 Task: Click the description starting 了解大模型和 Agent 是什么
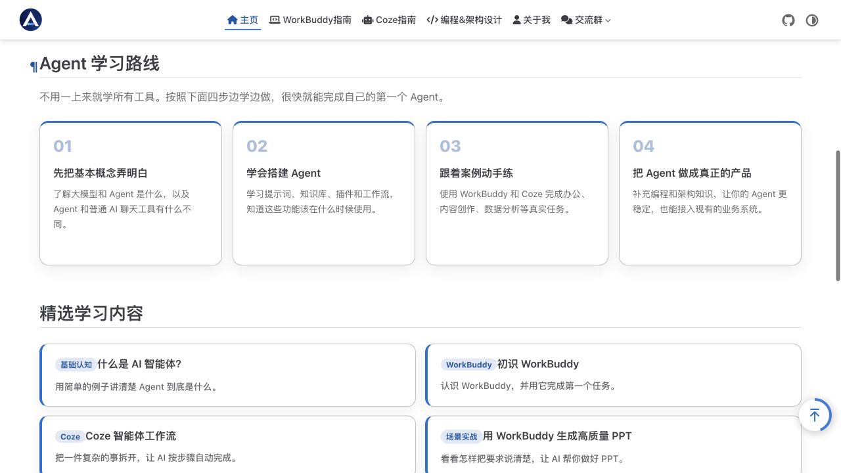[x=122, y=209]
